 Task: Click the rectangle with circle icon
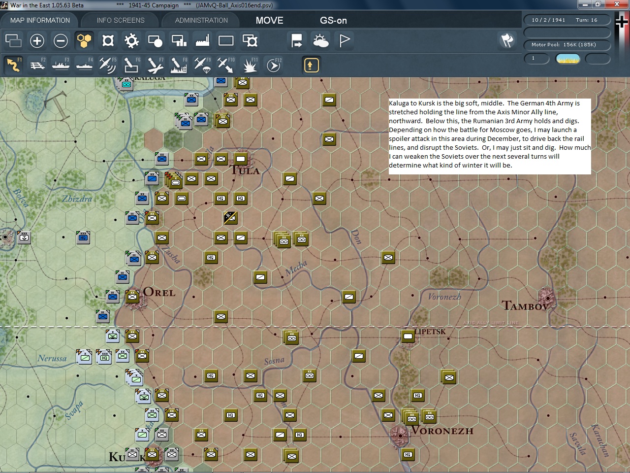tap(155, 40)
